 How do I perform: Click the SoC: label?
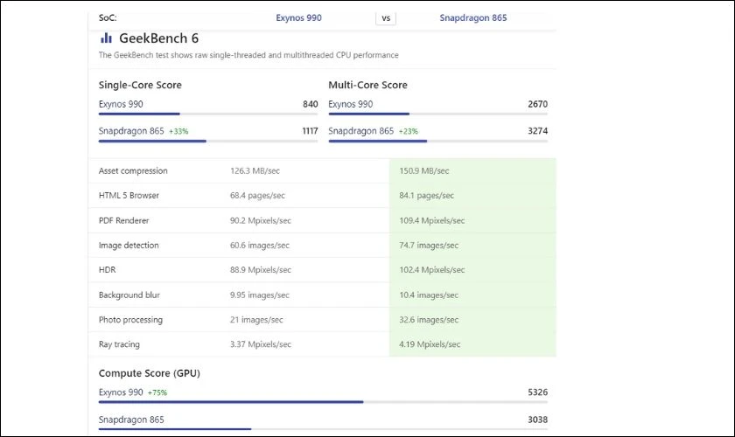(108, 17)
